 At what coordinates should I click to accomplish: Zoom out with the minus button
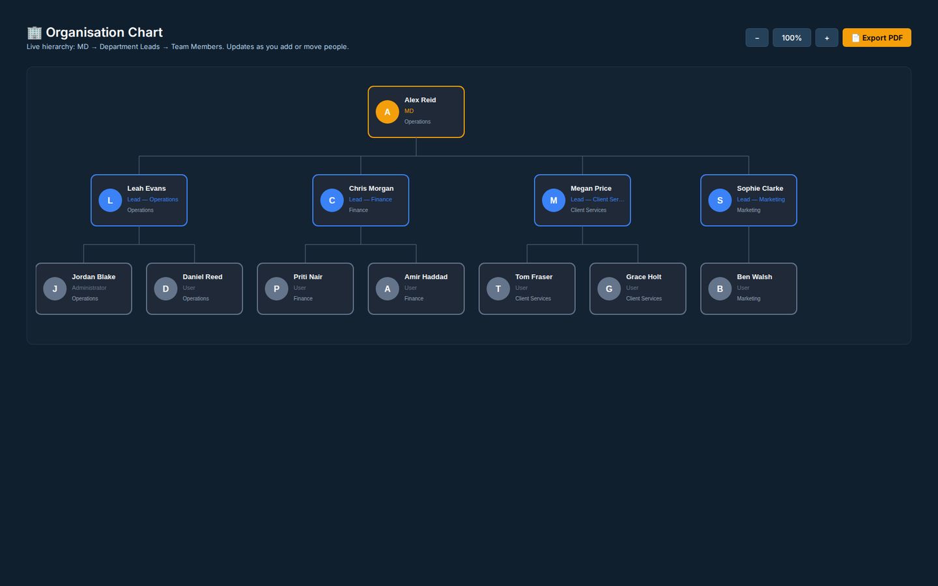coord(757,38)
